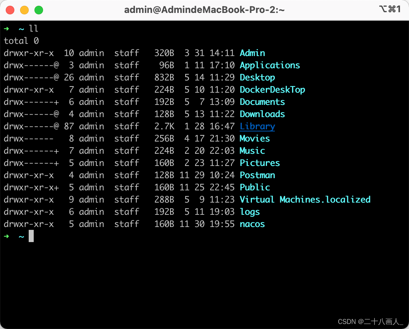Click the 288B size in Virtual Machines row

(164, 199)
